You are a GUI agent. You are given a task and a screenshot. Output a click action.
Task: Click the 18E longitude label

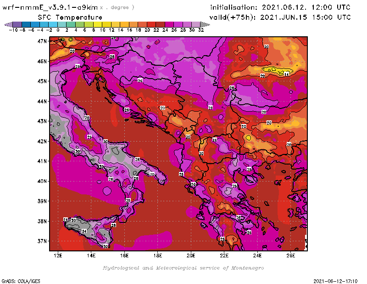click(157, 256)
